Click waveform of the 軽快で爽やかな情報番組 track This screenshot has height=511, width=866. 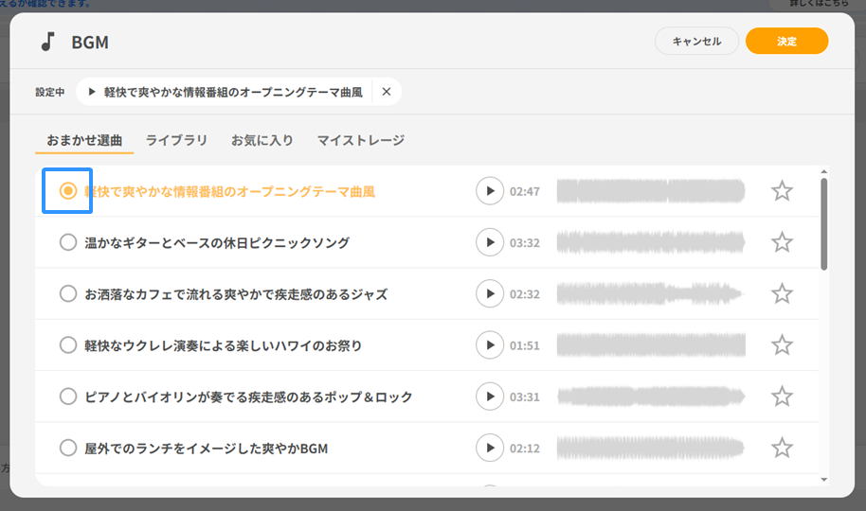point(650,191)
